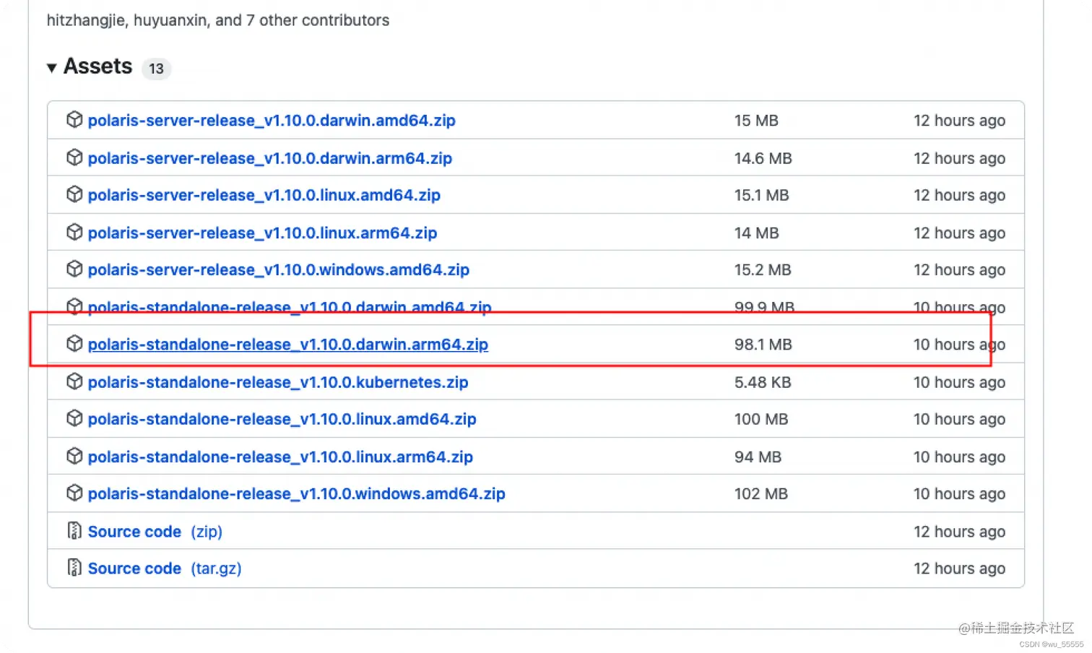
Task: Download polaris-server-release_v1.10.0.linux.amd64.zip
Action: tap(264, 195)
